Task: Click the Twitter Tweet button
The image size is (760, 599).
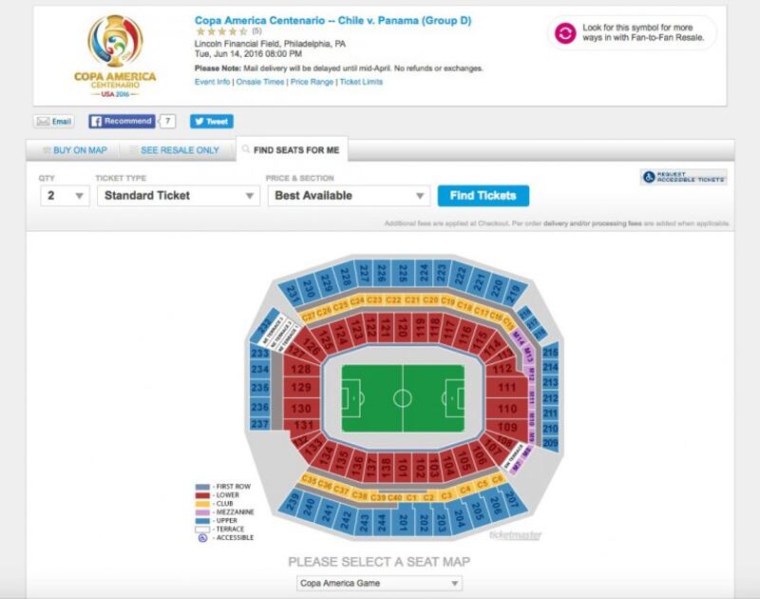Action: coord(211,122)
